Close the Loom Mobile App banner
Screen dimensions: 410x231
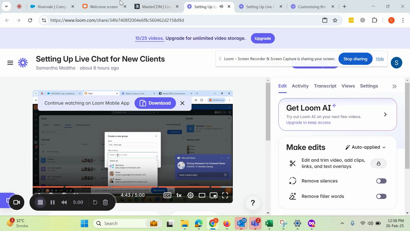(182, 103)
